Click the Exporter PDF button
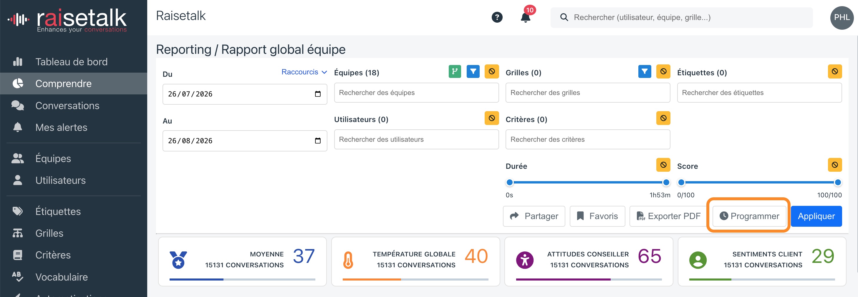This screenshot has width=858, height=297. (668, 216)
